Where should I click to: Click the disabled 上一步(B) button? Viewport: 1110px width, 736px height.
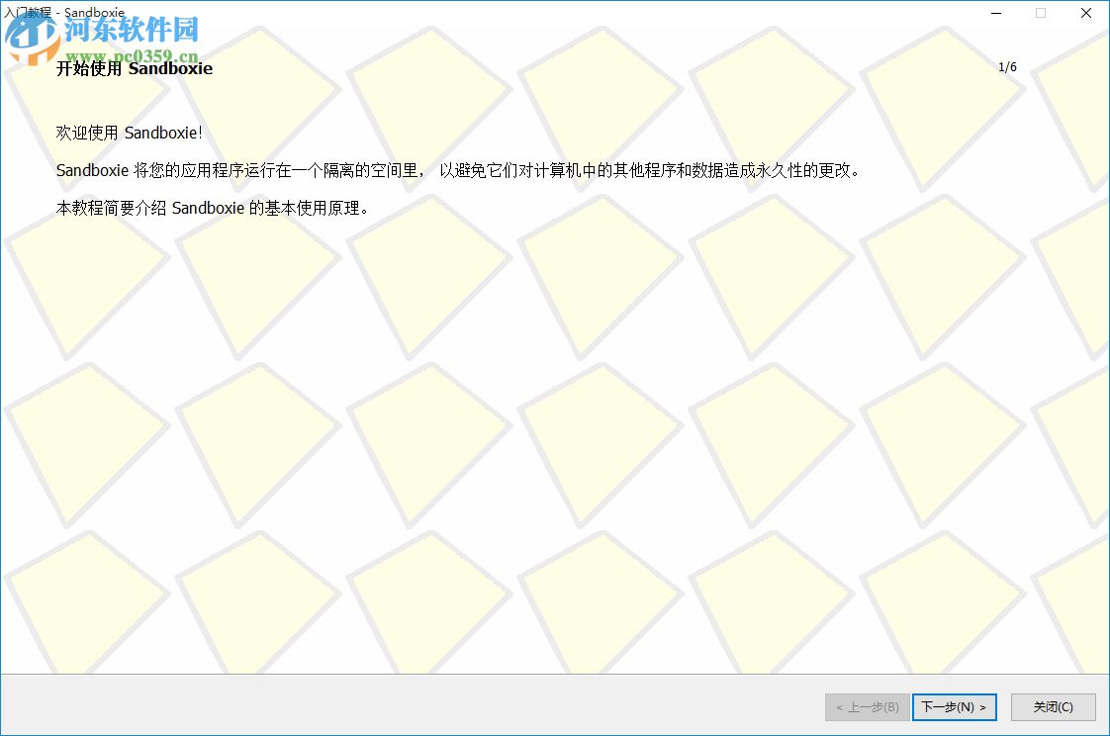pyautogui.click(x=865, y=706)
